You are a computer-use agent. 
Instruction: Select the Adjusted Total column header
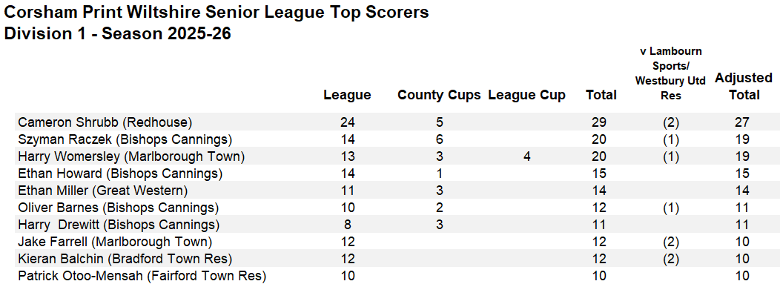coord(744,86)
